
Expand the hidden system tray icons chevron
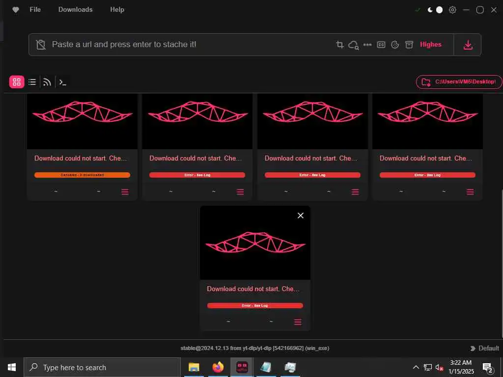(416, 367)
